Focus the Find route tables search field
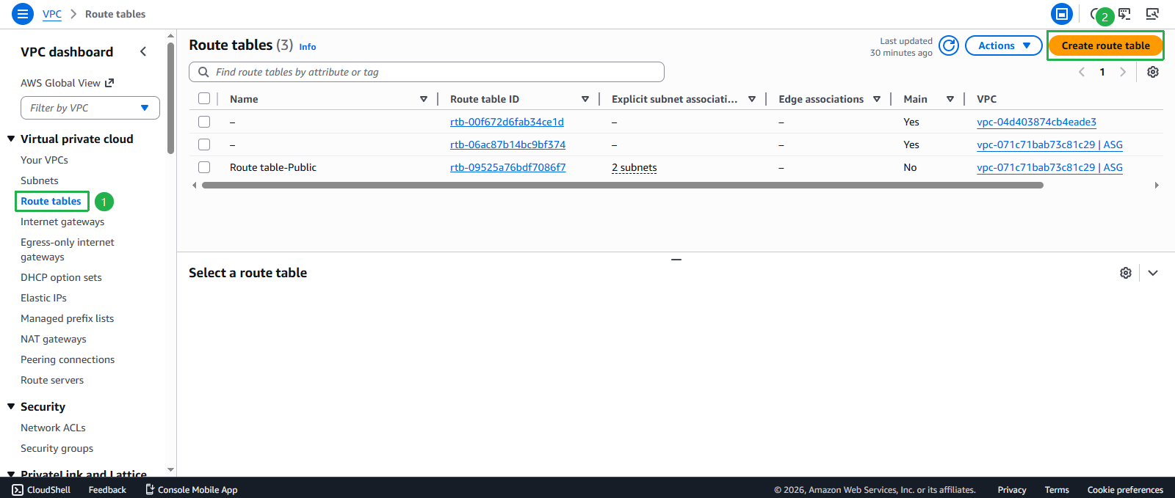Viewport: 1175px width, 498px height. point(427,72)
